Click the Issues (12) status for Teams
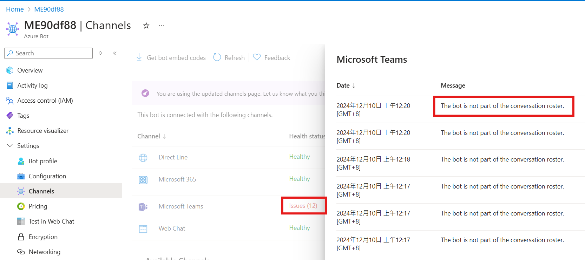This screenshot has width=585, height=260. tap(303, 206)
